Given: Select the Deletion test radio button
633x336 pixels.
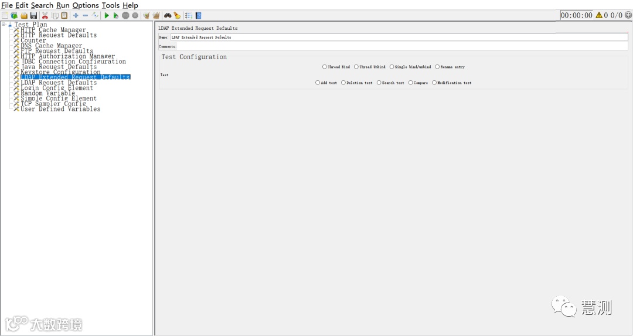Looking at the screenshot, I should 343,82.
